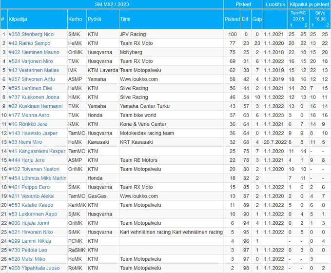Select the Kari vehniäinen racing team cell

[x=172, y=232]
